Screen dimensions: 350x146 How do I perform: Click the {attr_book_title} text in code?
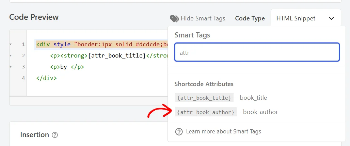point(117,55)
